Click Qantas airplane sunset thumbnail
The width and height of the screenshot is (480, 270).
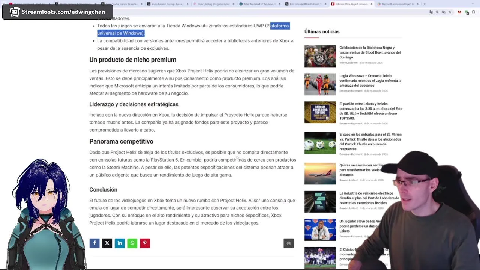(320, 174)
